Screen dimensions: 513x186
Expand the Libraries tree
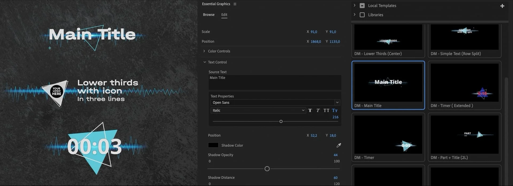[354, 15]
